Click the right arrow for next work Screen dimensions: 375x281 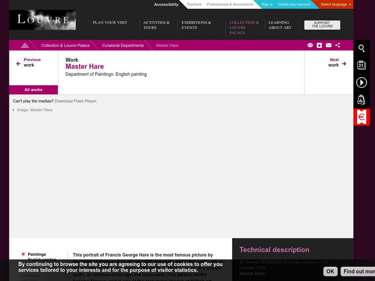pos(344,64)
